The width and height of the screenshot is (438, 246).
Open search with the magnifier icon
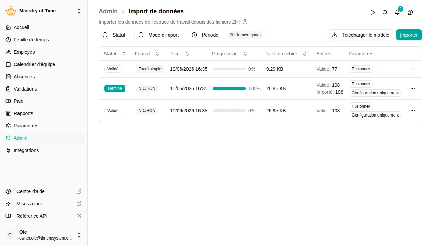coord(385,12)
